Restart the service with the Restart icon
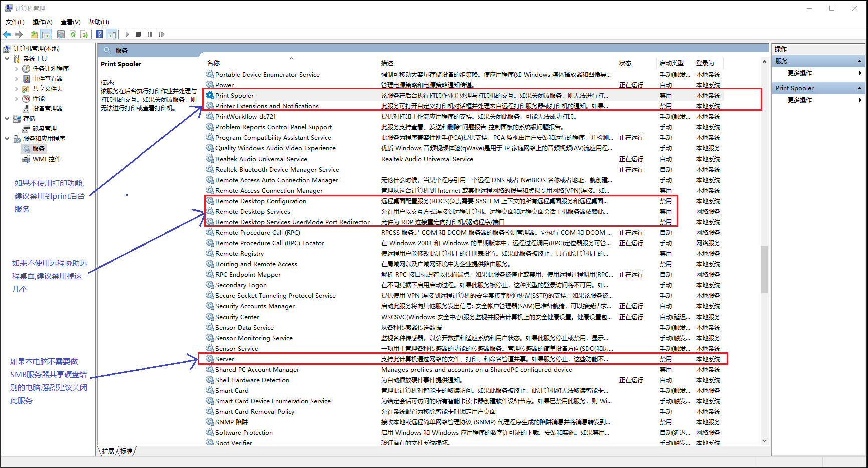The height and width of the screenshot is (468, 868). click(x=161, y=34)
